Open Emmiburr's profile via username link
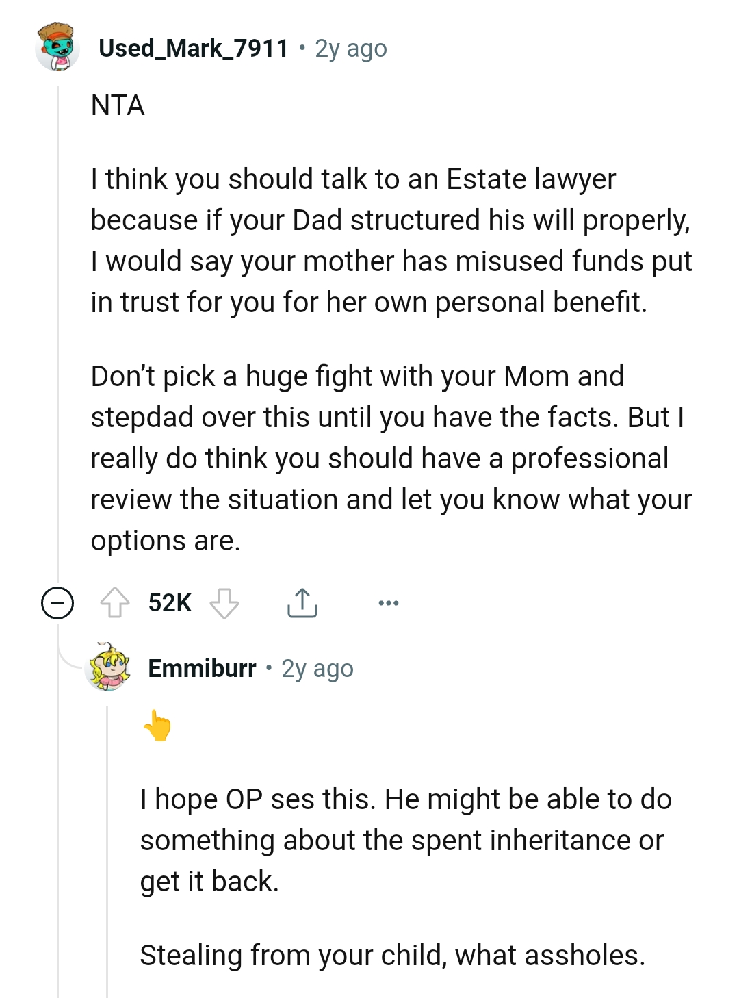Screen dimensions: 739x998 click(202, 669)
